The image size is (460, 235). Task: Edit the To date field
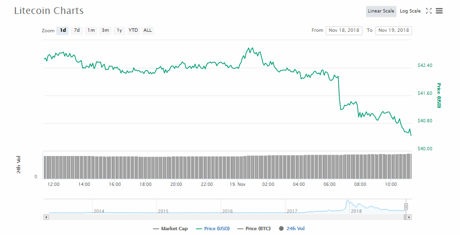pos(394,30)
